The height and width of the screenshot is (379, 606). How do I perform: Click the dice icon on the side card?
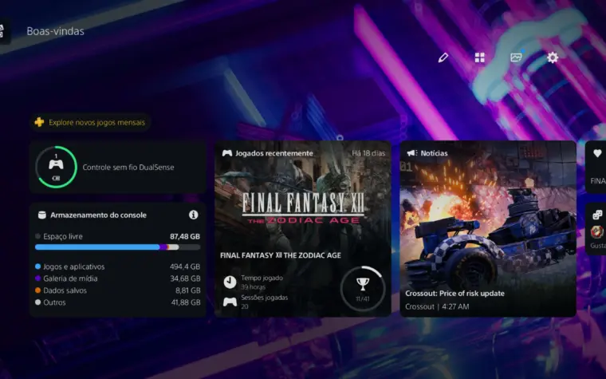[597, 215]
